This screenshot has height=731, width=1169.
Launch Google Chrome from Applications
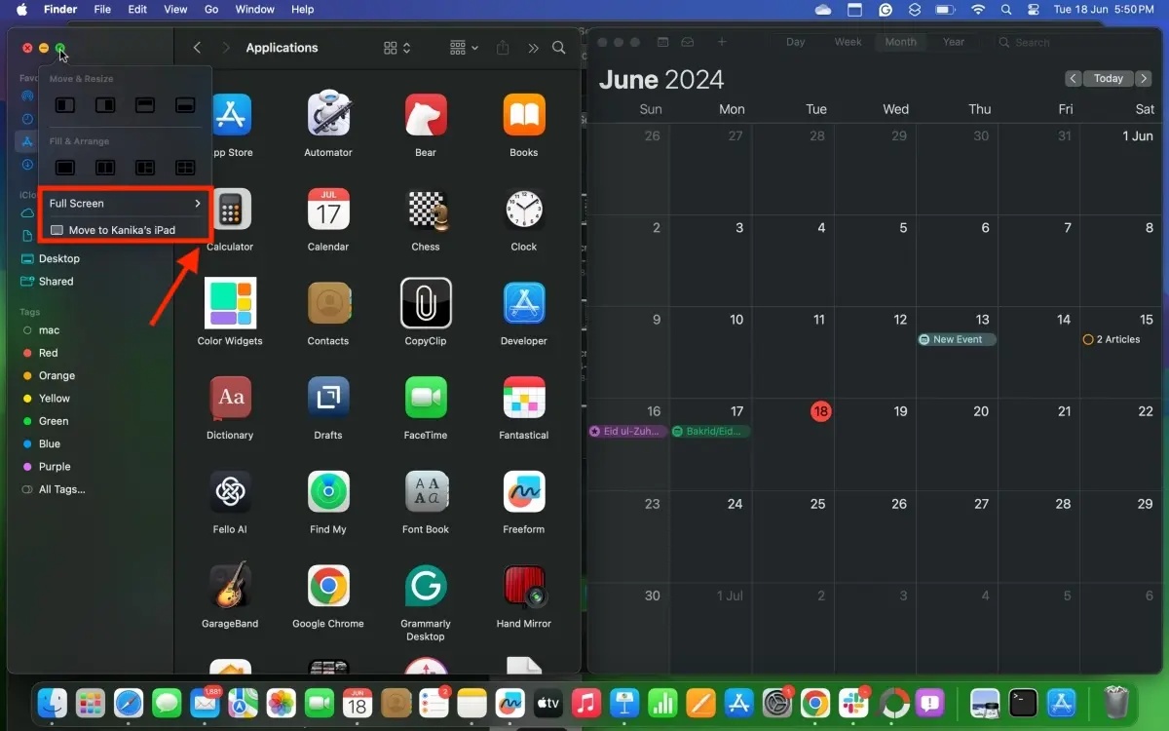(328, 587)
